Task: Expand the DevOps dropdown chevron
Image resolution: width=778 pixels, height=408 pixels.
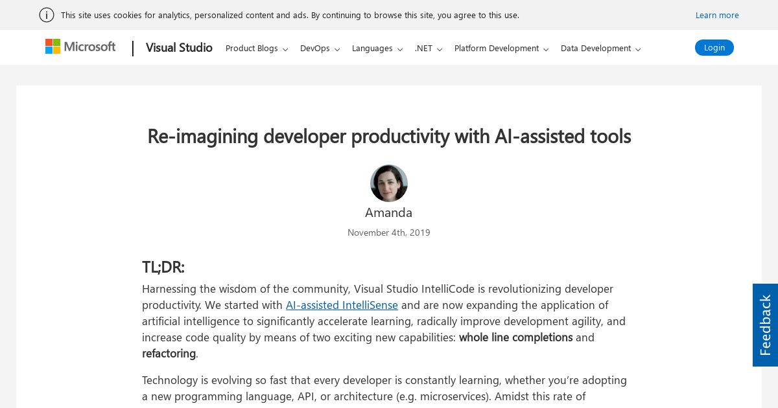Action: (337, 49)
